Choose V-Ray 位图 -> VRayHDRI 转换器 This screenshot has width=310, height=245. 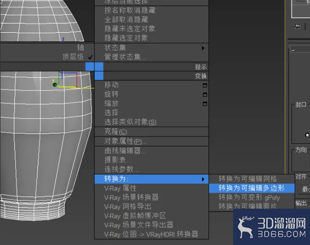click(x=151, y=234)
